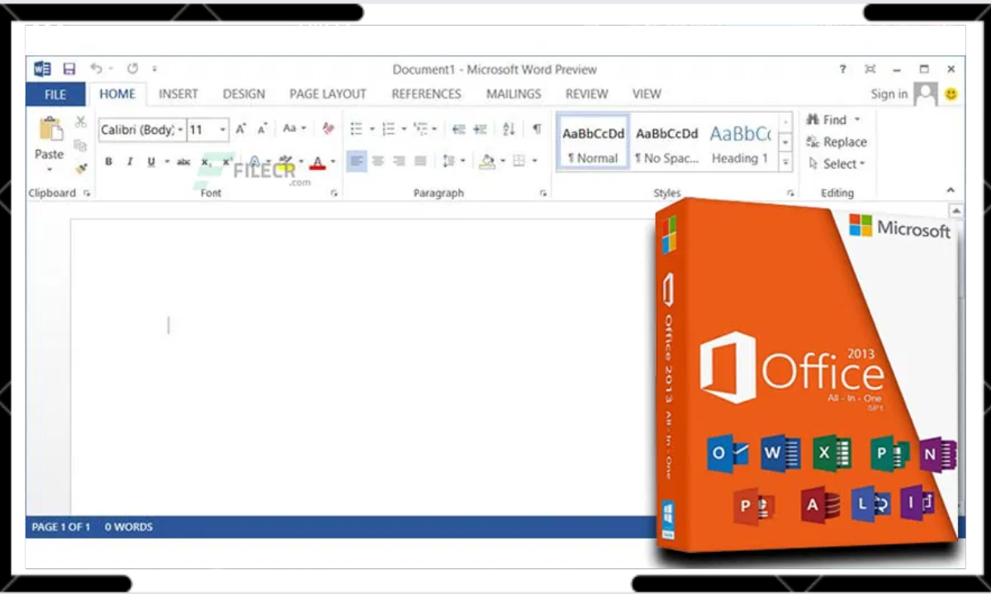Toggle Subscript formatting
Viewport: 991px width, 594px height.
[206, 163]
